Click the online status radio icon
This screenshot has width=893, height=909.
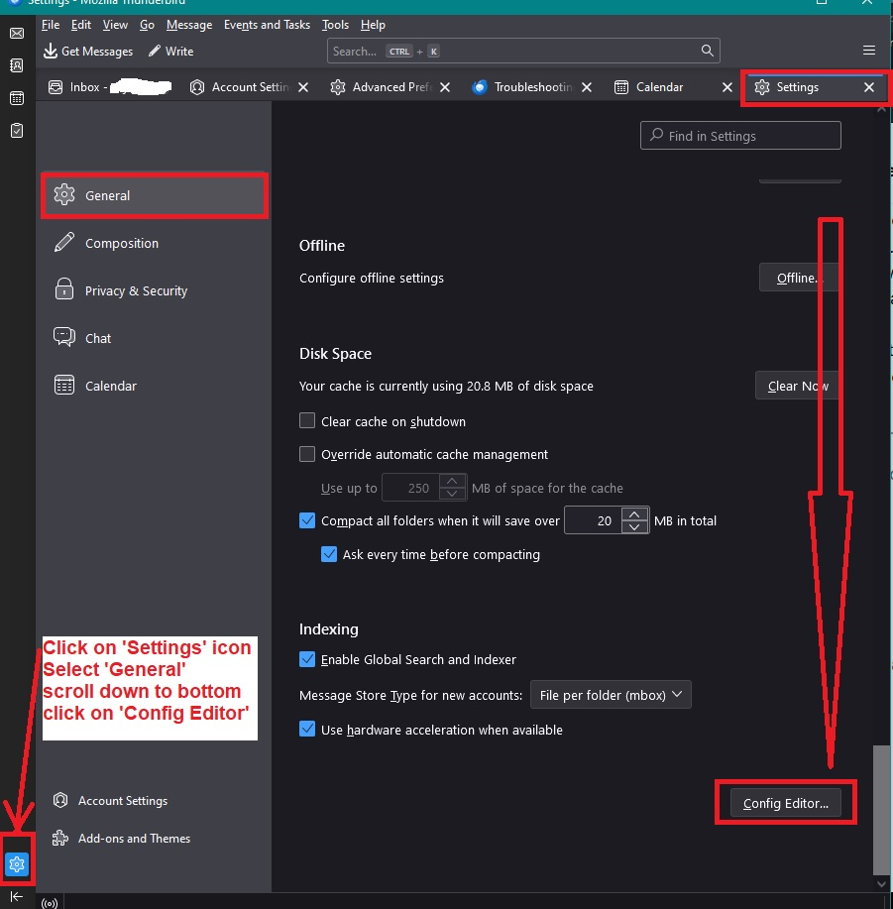[x=50, y=903]
